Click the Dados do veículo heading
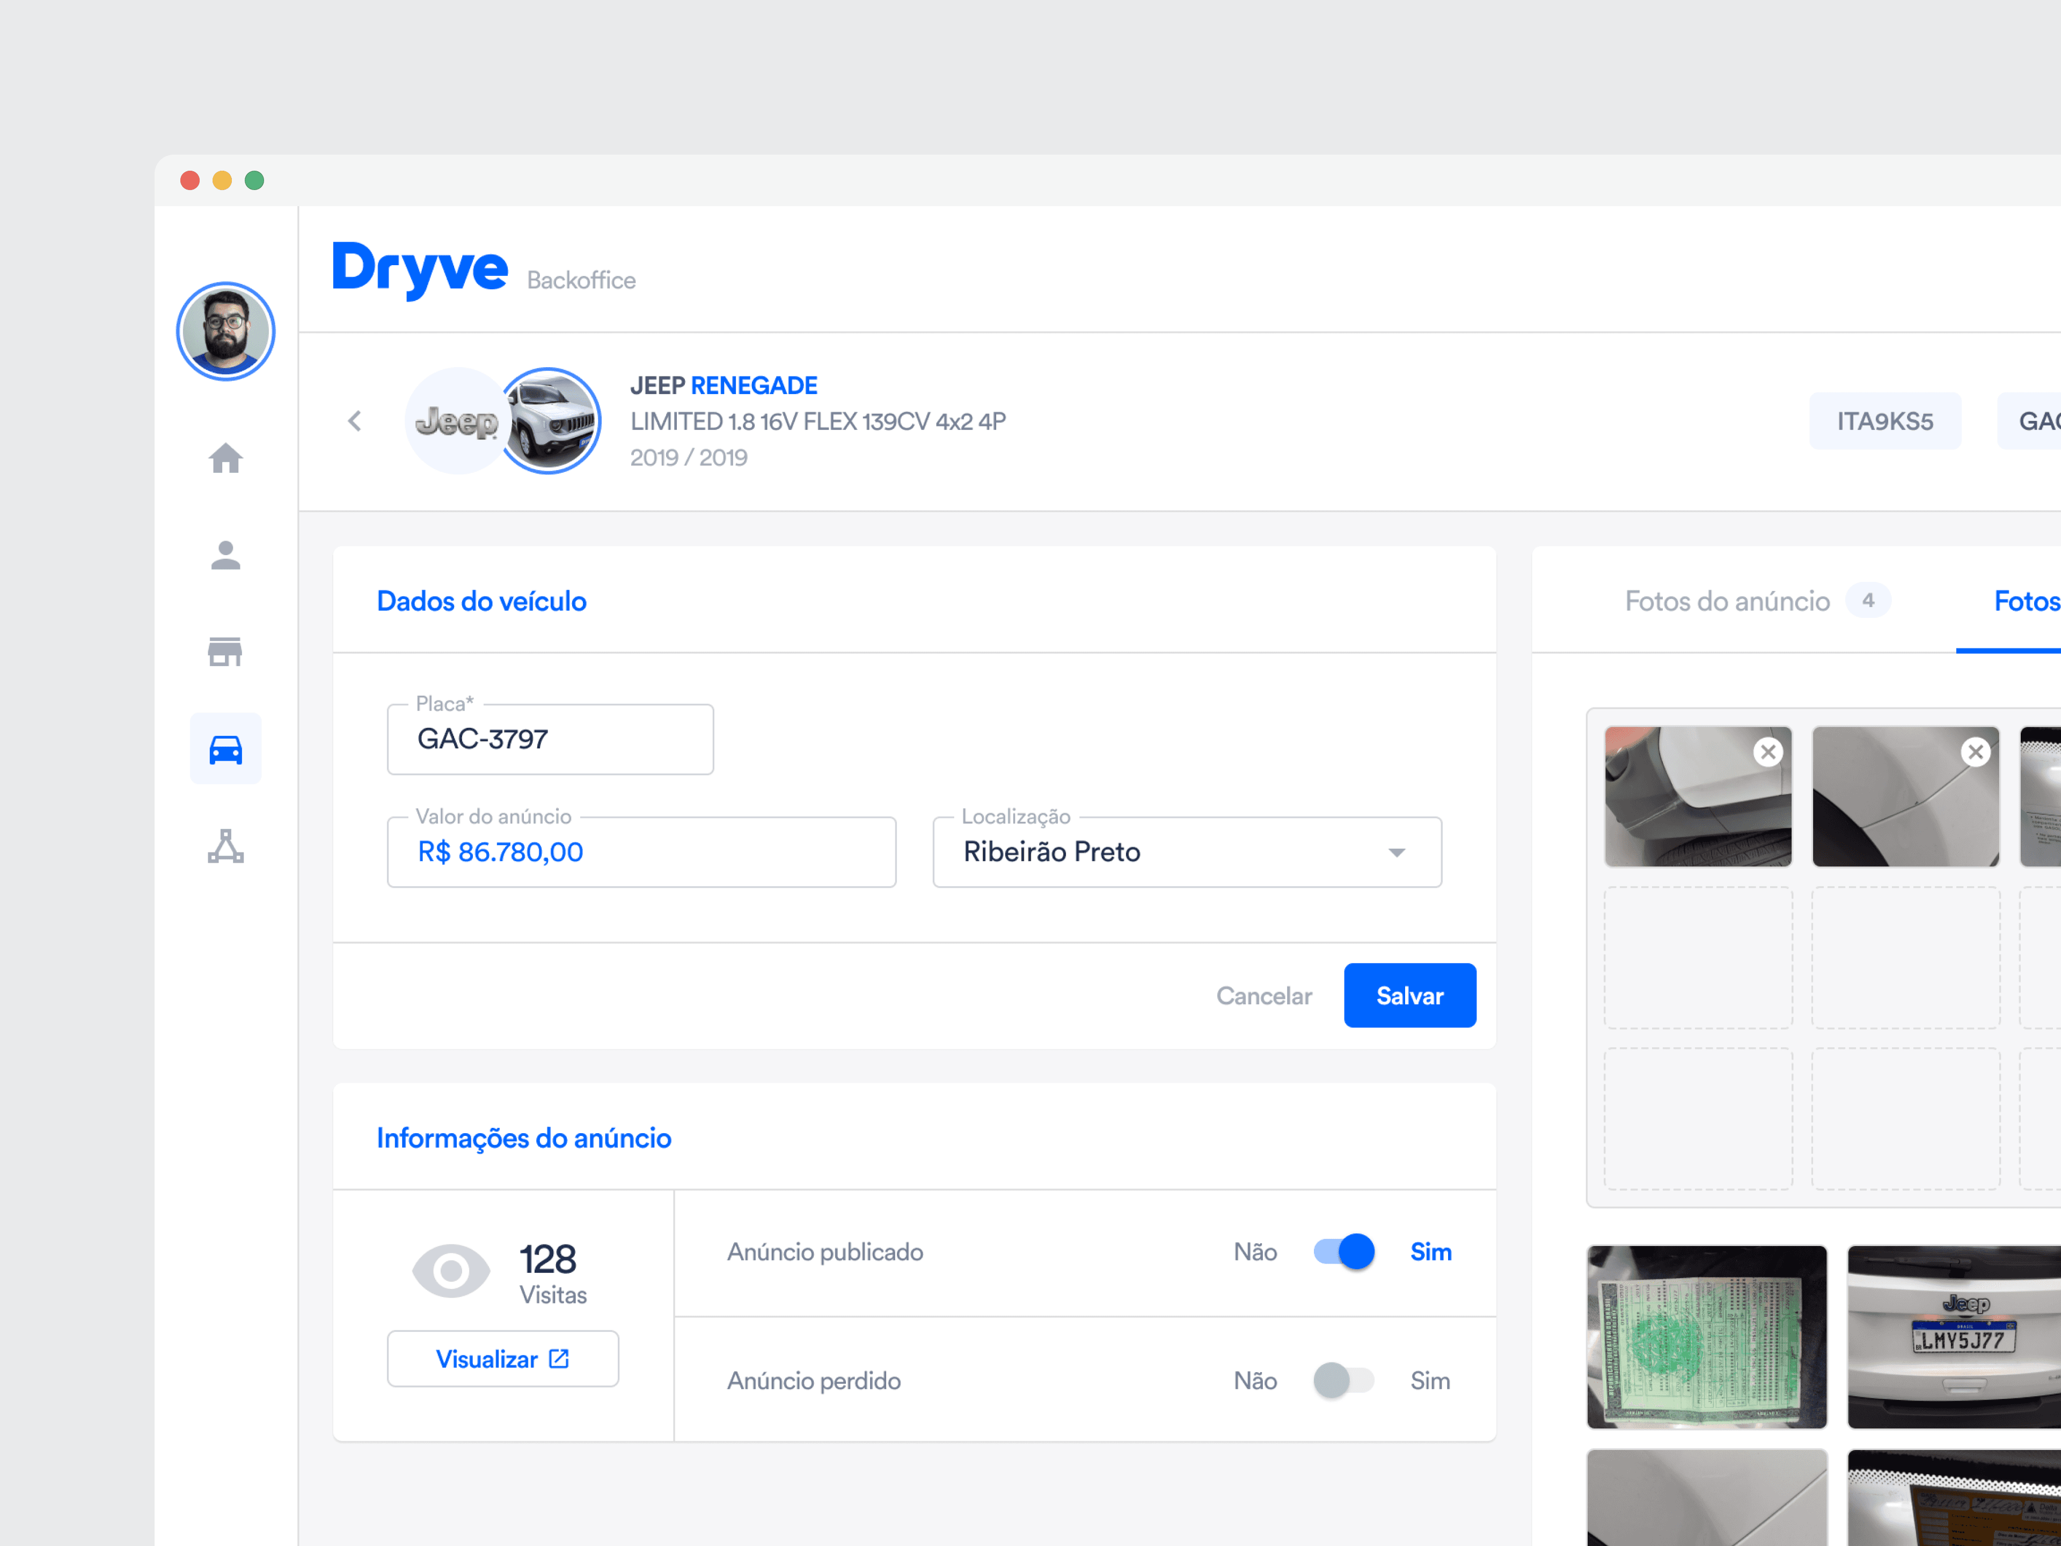Image resolution: width=2061 pixels, height=1546 pixels. tap(482, 601)
